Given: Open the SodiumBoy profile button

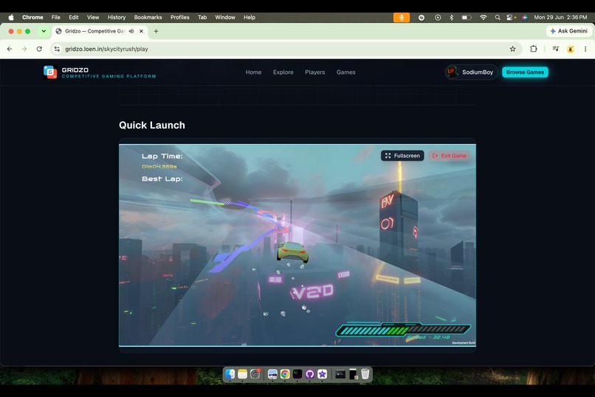Looking at the screenshot, I should 471,72.
